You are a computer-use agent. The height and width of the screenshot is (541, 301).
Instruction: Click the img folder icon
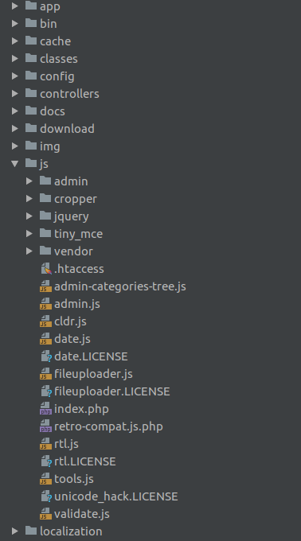click(31, 146)
